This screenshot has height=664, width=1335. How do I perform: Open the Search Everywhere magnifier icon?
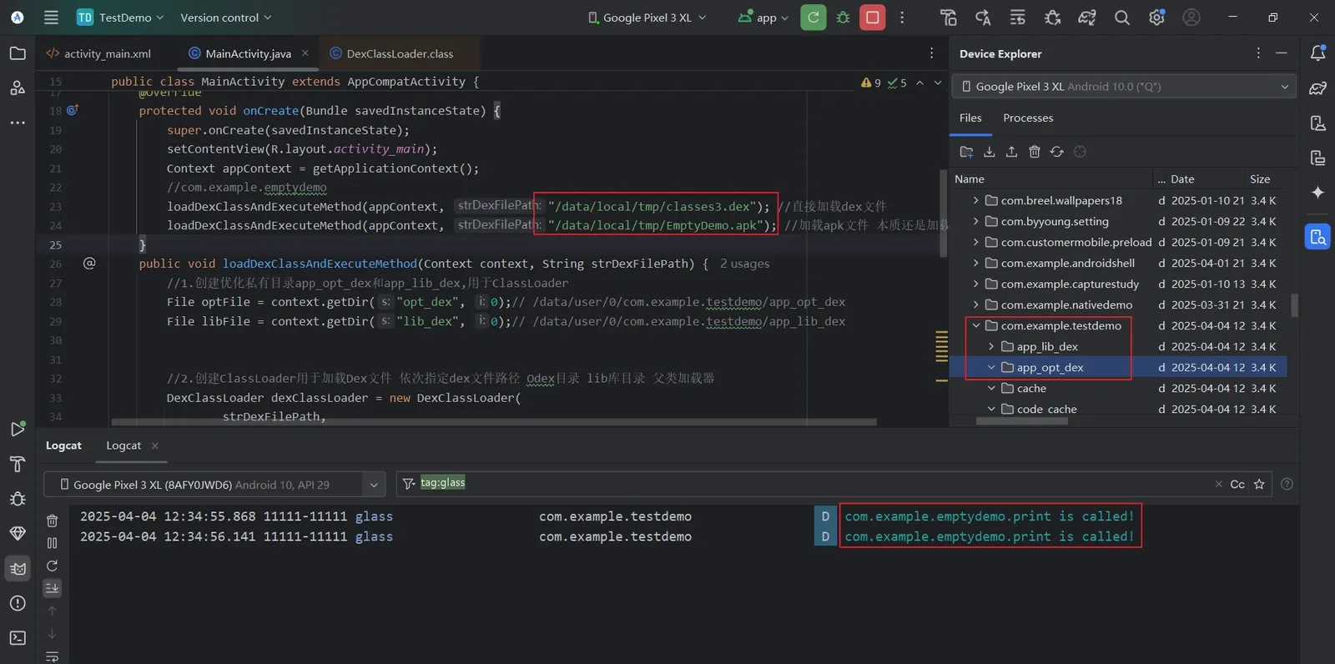pos(1121,18)
